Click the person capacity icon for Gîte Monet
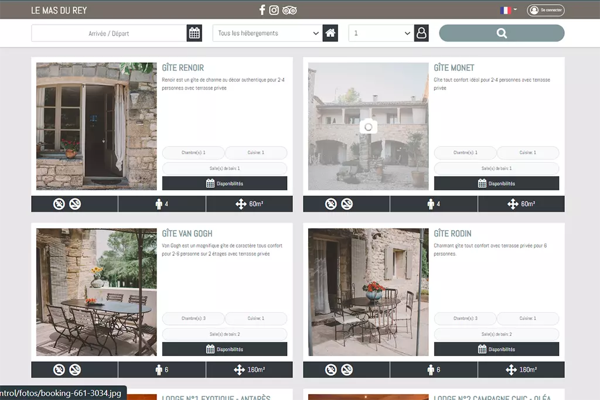Viewport: 600px width, 400px height. 431,204
